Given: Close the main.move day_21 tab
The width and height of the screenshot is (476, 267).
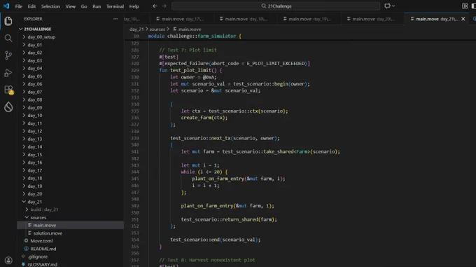Looking at the screenshot, I should click(x=463, y=19).
